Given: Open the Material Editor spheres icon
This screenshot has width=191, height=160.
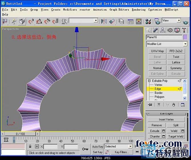Looking at the screenshot, I should (x=148, y=22).
